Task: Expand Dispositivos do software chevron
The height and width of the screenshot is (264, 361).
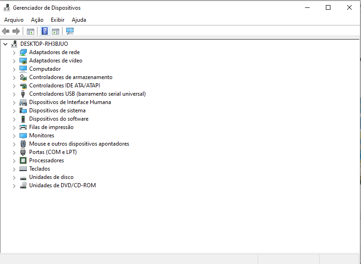Action: tap(14, 119)
